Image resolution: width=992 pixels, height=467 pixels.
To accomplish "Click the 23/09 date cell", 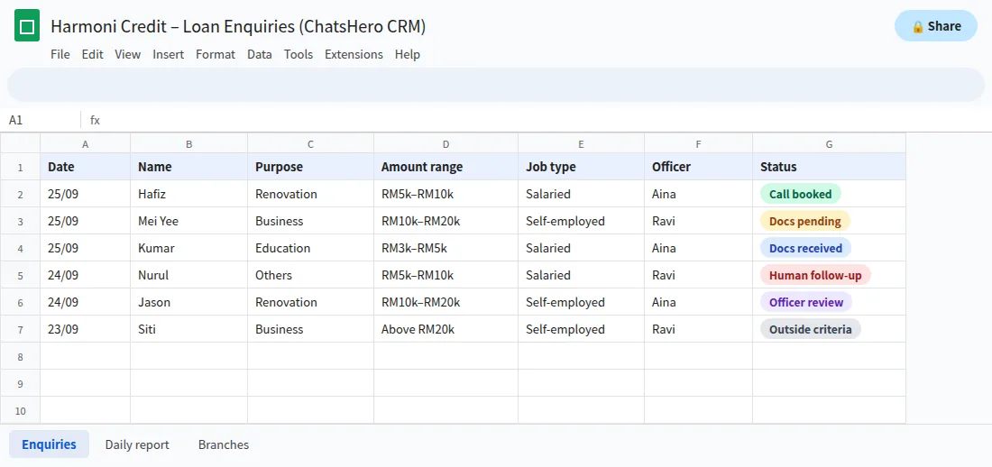I will [x=86, y=329].
